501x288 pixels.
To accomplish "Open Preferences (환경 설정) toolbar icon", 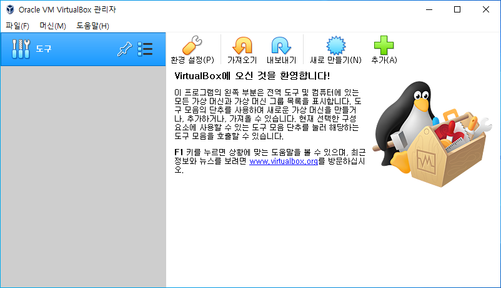I will pyautogui.click(x=192, y=50).
